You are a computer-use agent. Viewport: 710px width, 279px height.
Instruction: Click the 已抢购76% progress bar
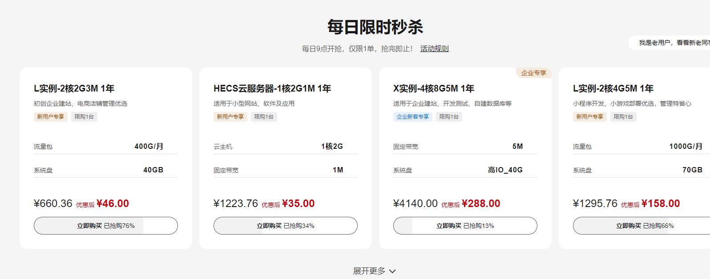click(106, 226)
